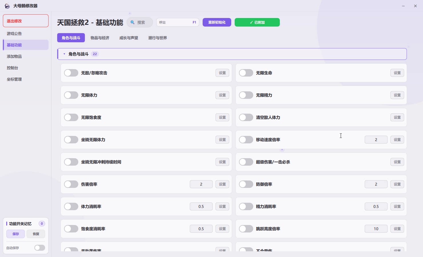
Task: Click 设置 for 无限饱食度
Action: (x=222, y=117)
